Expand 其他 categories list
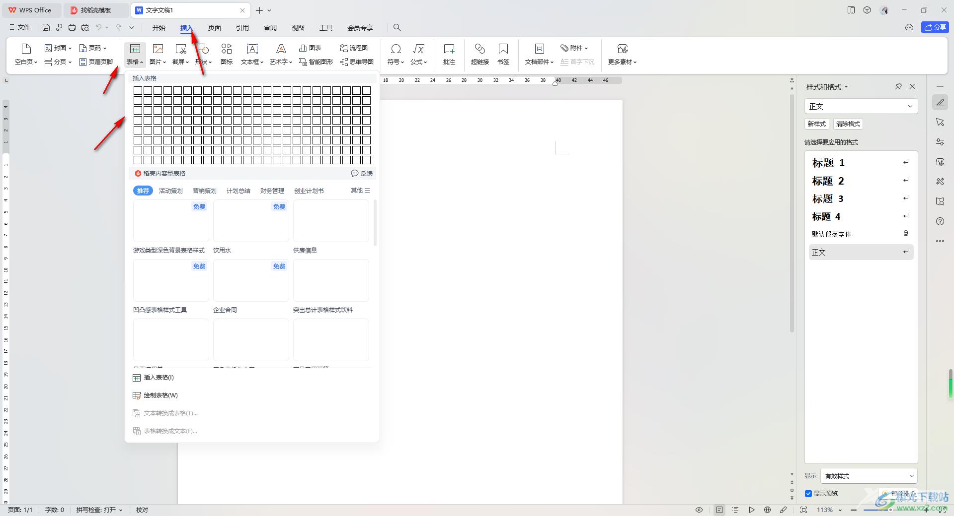Screen dimensions: 954x516 [360, 191]
